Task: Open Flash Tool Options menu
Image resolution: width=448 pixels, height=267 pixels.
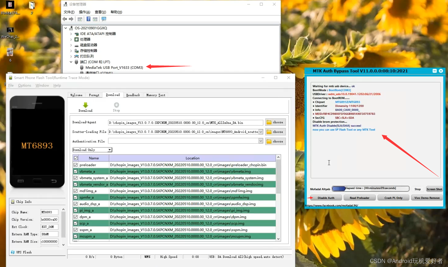Action: coord(25,85)
